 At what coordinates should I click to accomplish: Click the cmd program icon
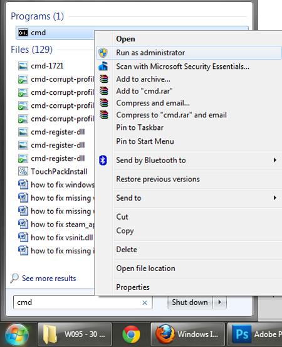23,33
